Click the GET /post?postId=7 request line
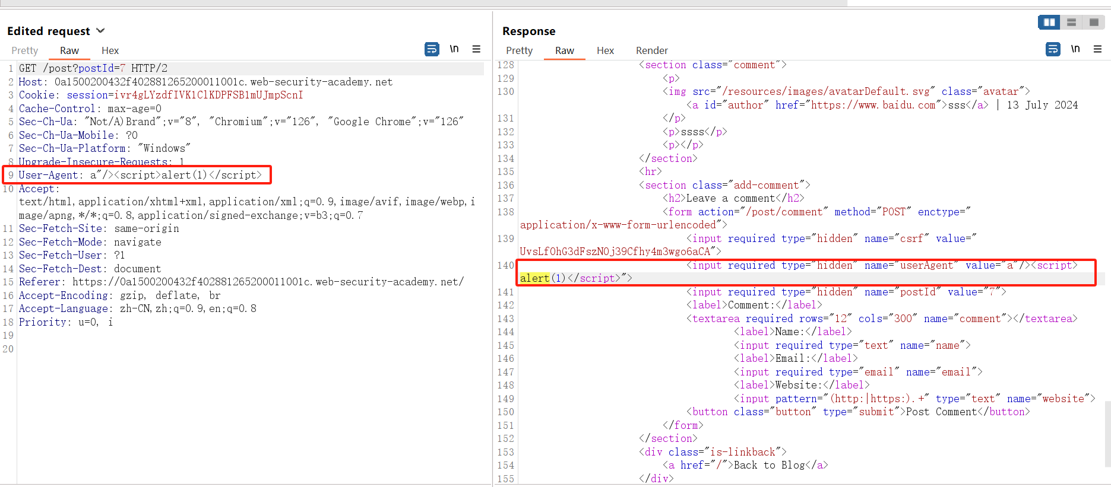Image resolution: width=1111 pixels, height=487 pixels. 93,68
